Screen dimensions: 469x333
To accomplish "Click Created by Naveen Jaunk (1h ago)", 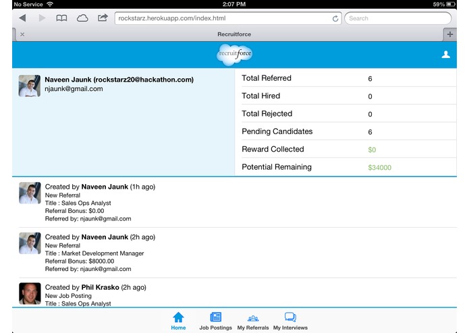I will click(100, 187).
